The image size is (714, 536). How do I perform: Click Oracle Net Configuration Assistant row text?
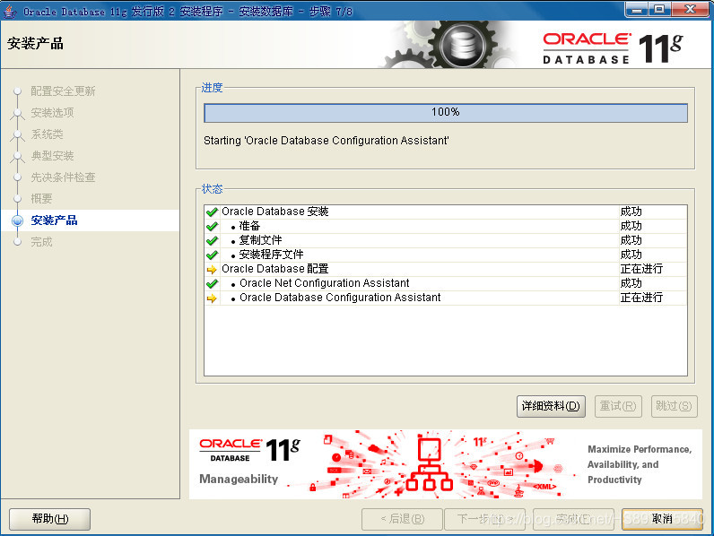coord(324,283)
